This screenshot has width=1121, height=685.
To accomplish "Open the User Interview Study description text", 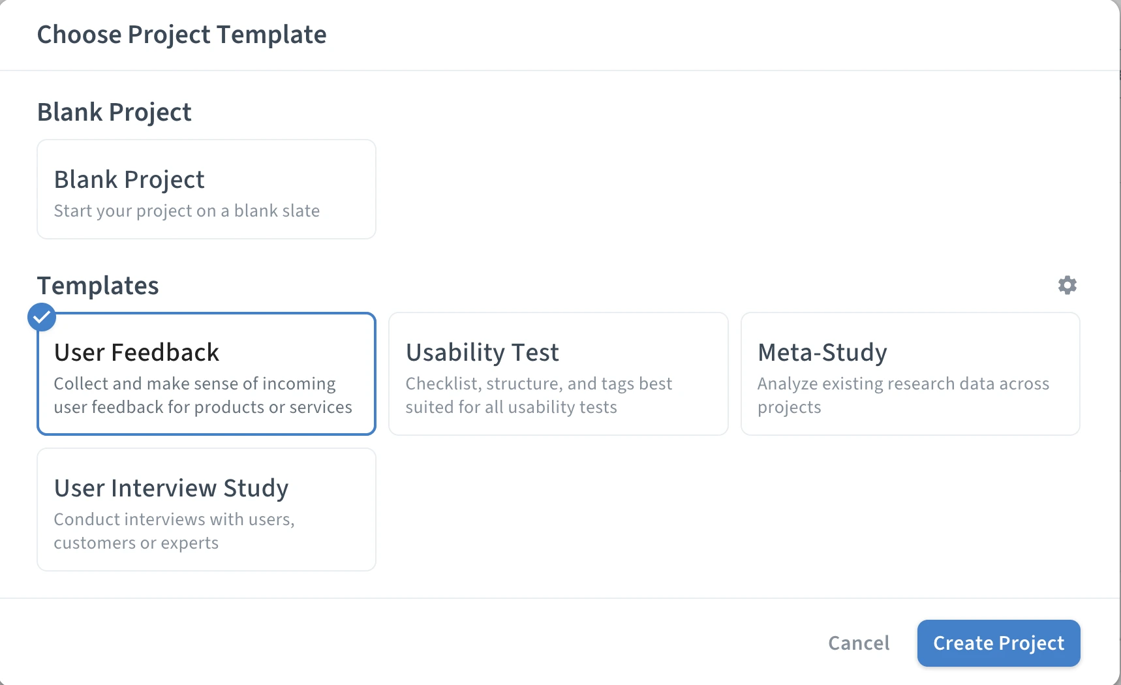I will [x=174, y=530].
